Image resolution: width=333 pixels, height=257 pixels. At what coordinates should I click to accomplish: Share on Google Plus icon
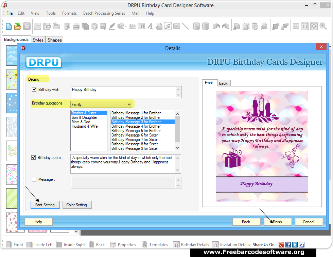point(281,245)
